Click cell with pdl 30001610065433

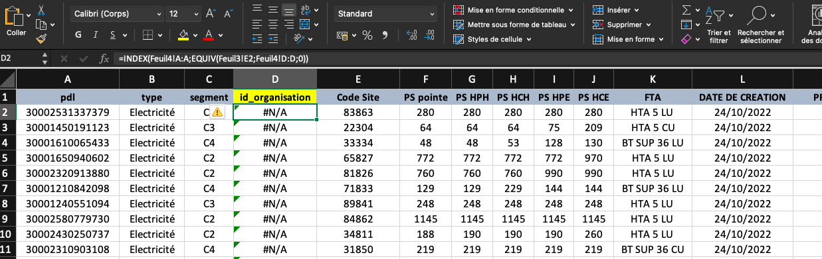pyautogui.click(x=67, y=142)
